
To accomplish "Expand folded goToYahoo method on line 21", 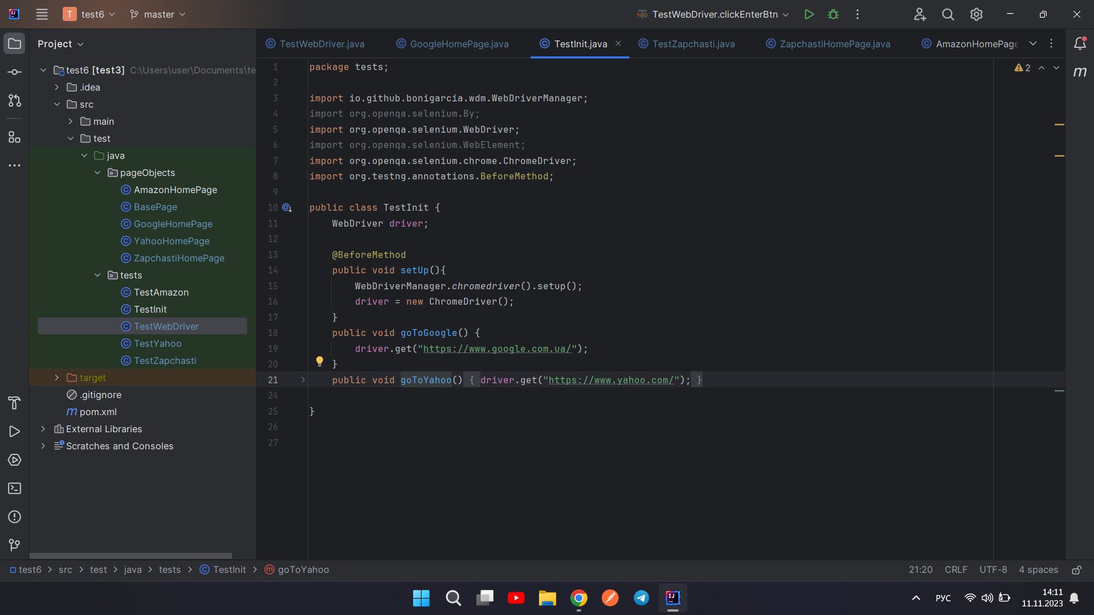I will (303, 380).
